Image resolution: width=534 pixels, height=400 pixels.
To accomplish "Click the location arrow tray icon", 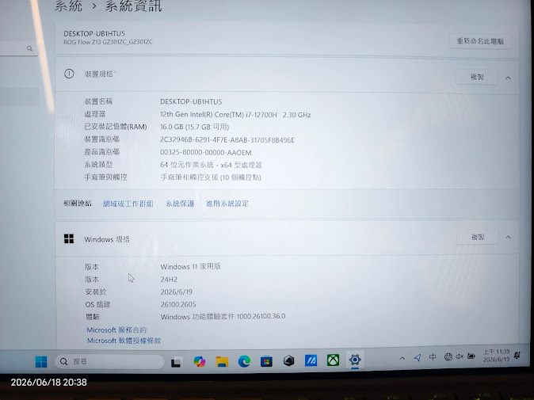I will 418,357.
